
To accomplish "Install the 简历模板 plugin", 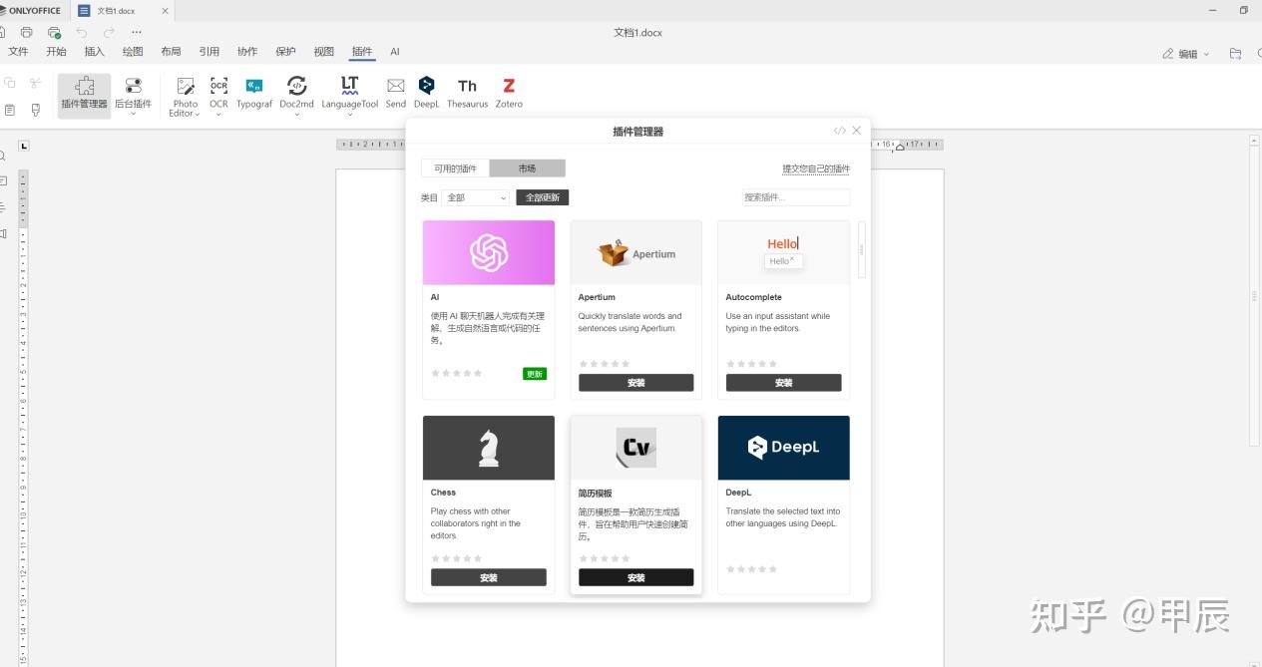I will tap(636, 577).
